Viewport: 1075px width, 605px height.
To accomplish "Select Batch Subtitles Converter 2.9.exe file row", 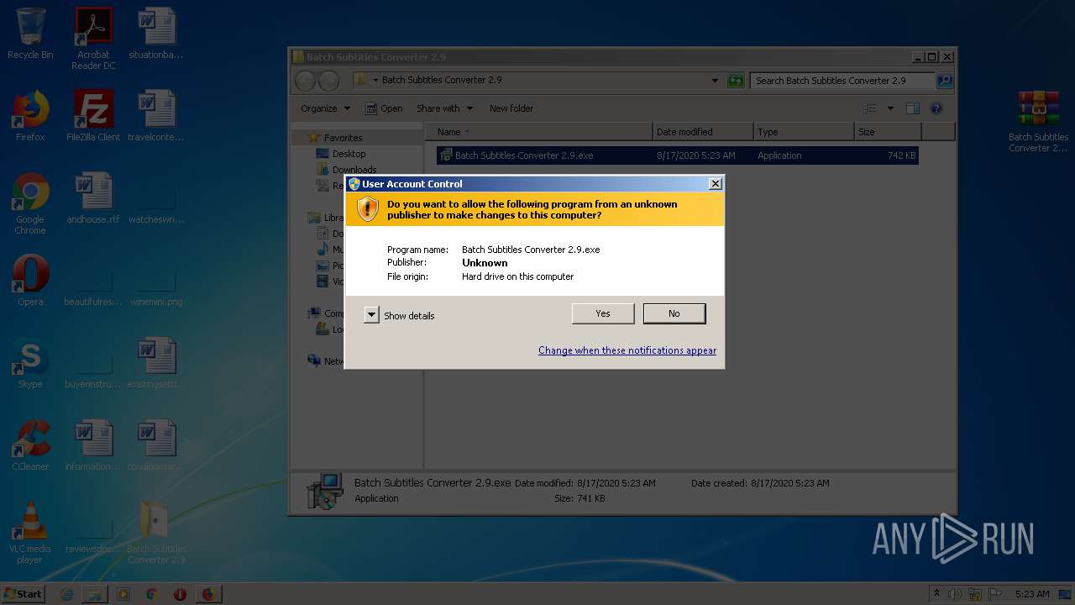I will [x=677, y=155].
